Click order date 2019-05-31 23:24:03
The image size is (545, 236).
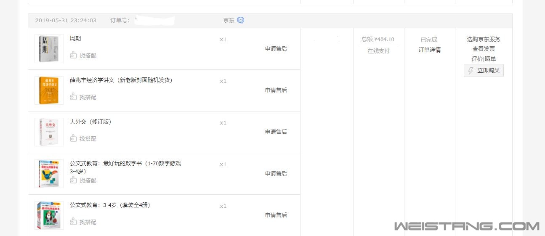(x=66, y=20)
